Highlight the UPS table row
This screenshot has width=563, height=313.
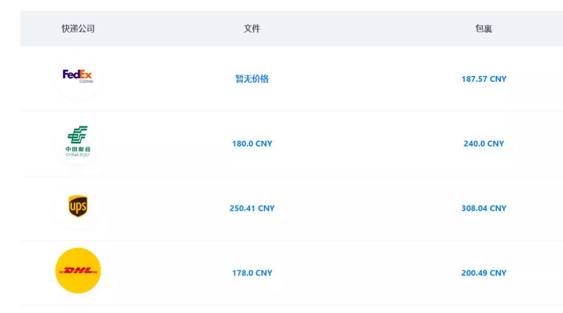click(365, 208)
